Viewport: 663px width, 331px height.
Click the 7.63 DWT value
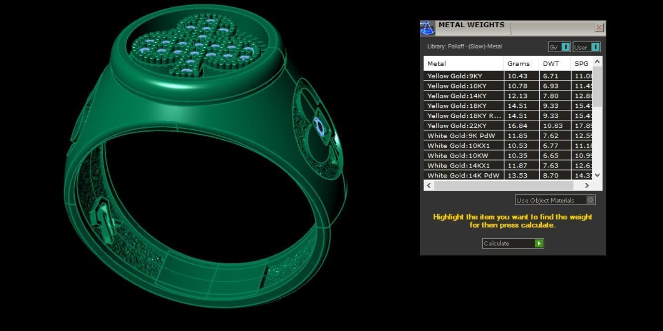click(551, 165)
